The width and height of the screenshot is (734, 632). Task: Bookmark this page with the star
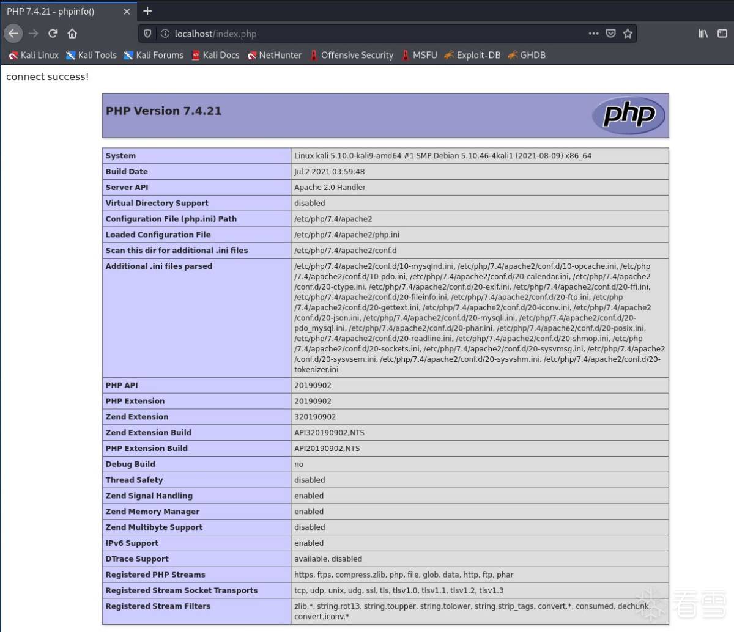(x=628, y=34)
